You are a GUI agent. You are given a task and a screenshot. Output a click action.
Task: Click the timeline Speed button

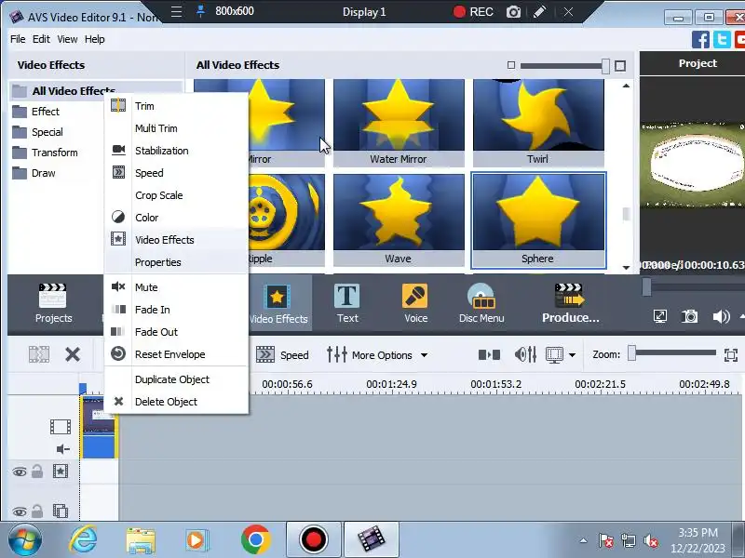[282, 354]
